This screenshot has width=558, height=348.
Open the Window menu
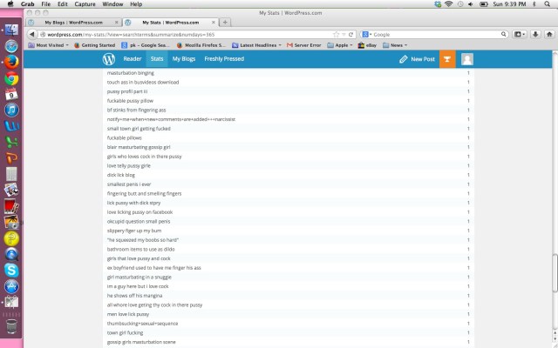point(112,3)
